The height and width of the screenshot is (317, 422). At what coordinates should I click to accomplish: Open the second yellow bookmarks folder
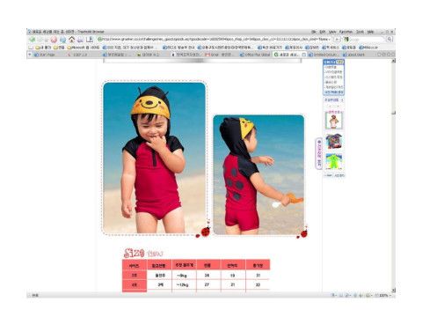59,48
